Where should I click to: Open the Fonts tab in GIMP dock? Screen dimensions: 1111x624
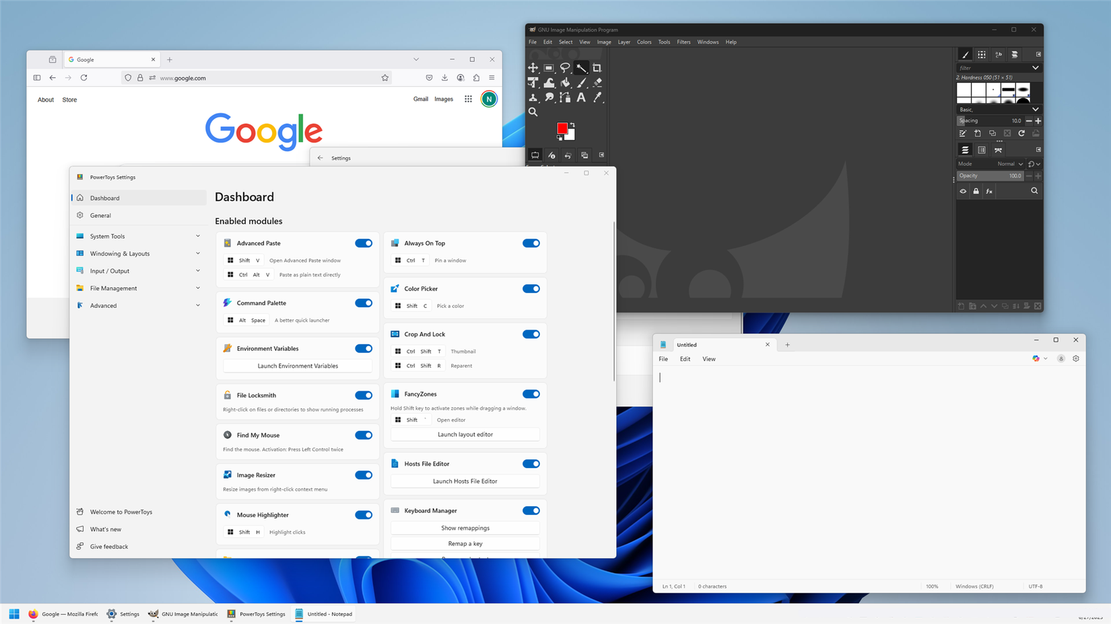tap(999, 54)
